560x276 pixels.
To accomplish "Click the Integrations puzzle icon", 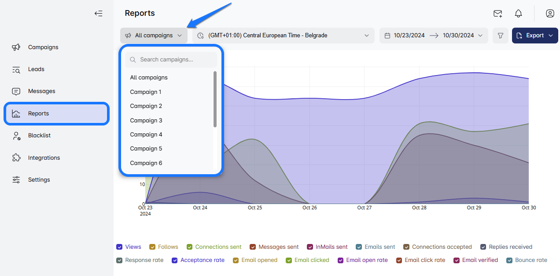I will point(16,158).
